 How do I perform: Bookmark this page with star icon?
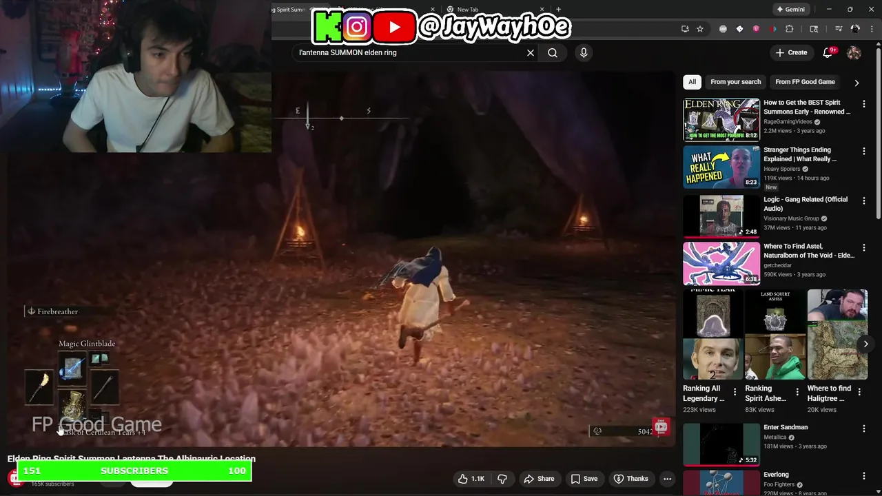point(700,29)
